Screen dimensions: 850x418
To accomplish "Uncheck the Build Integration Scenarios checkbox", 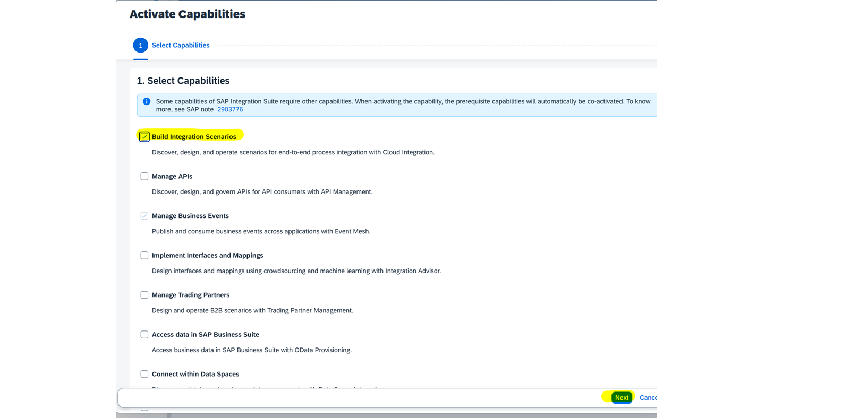I will click(144, 137).
